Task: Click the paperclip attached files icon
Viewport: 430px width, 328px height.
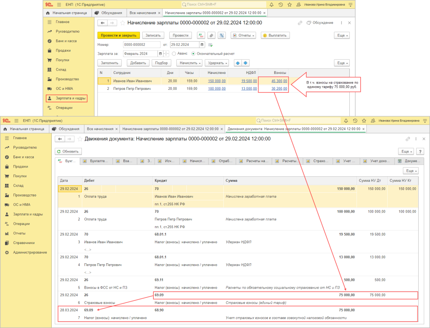Action: [212, 36]
